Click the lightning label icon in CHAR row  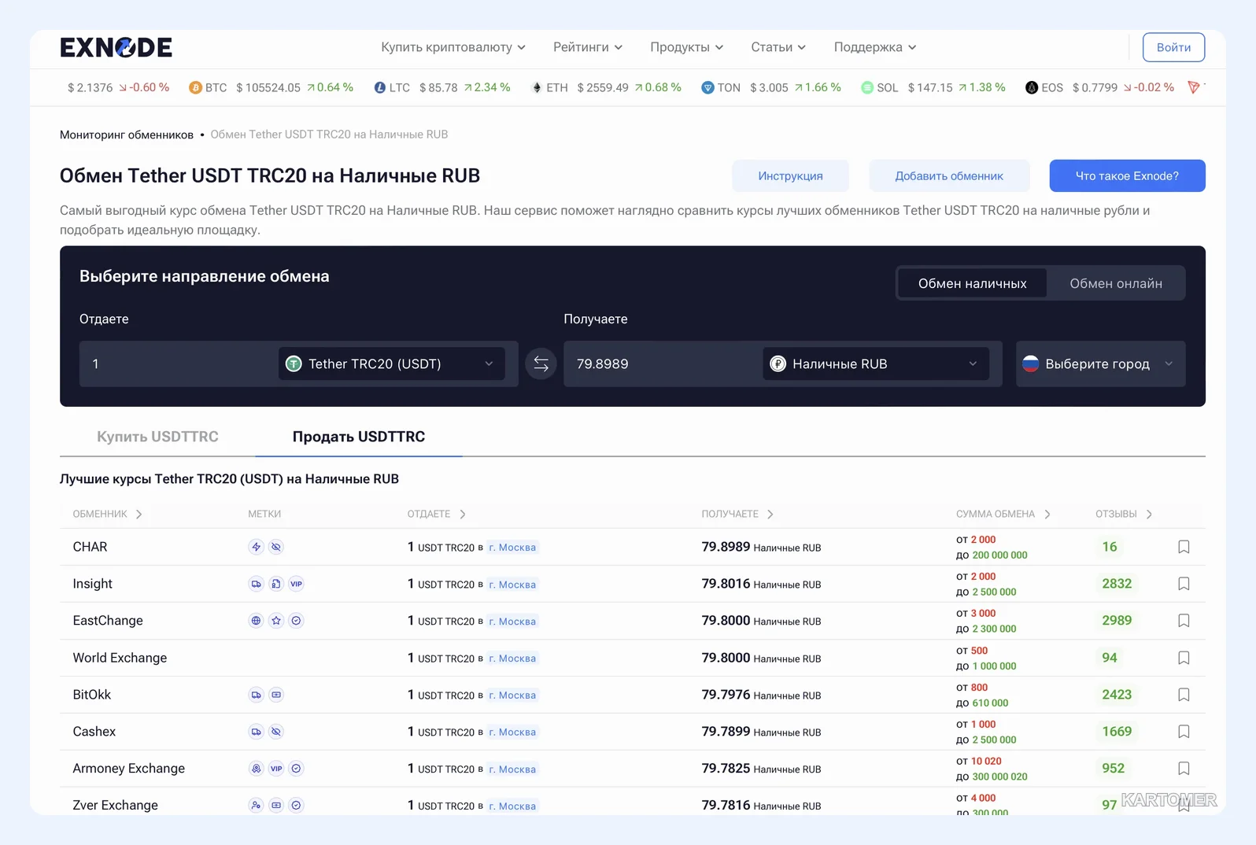pyautogui.click(x=256, y=547)
